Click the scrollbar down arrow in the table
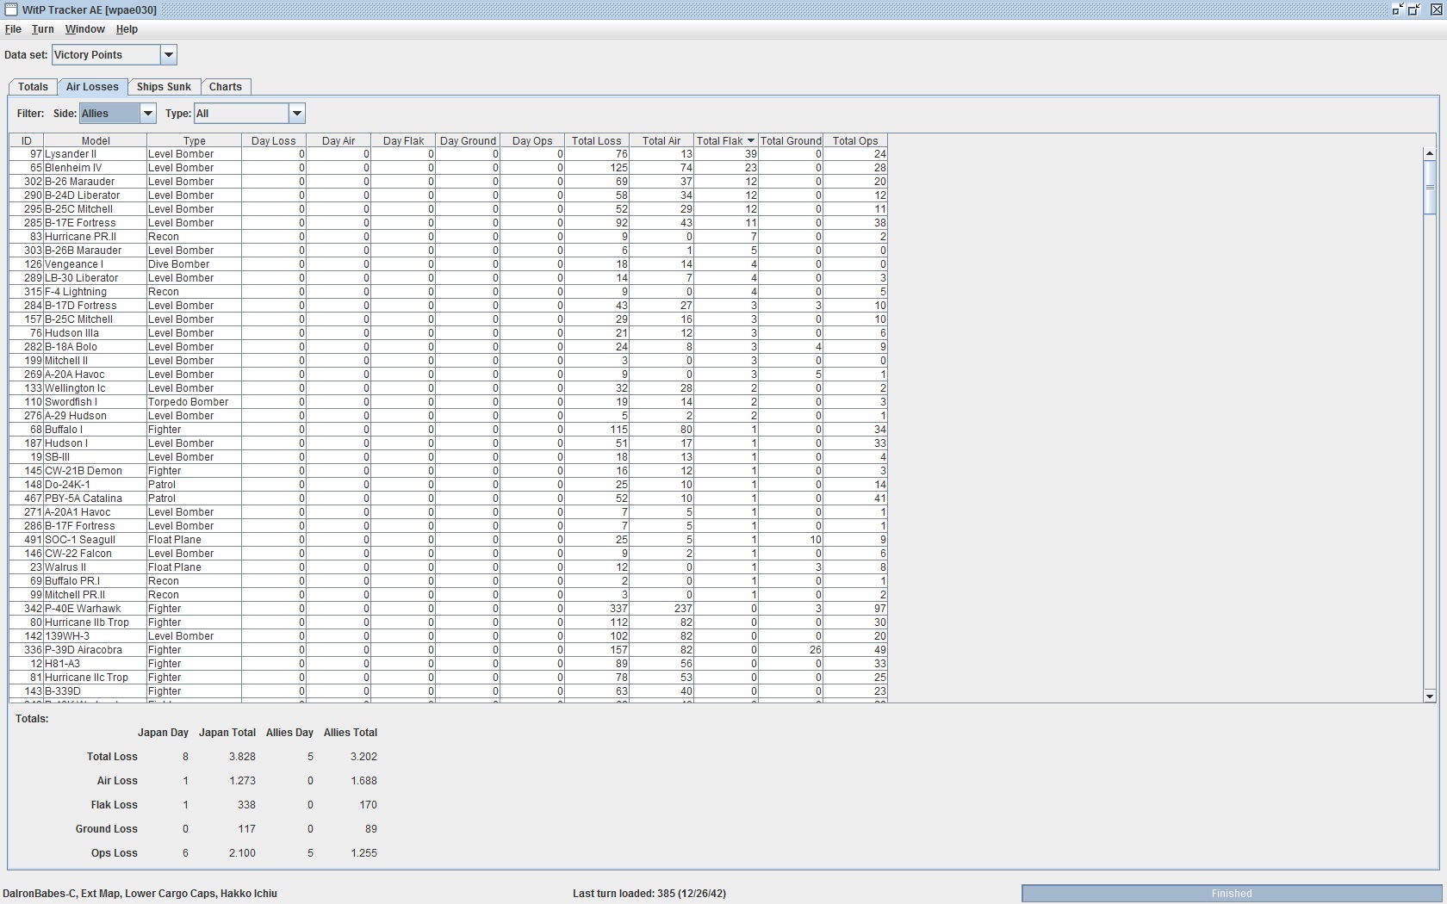Viewport: 1447px width, 904px height. point(1430,696)
